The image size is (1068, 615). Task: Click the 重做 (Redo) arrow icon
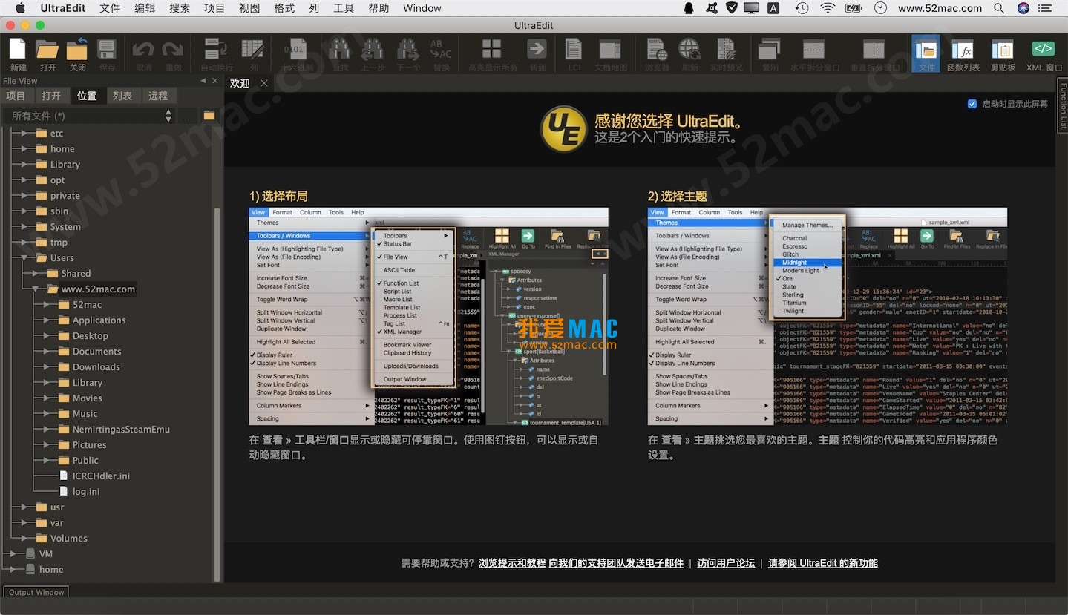pos(173,50)
